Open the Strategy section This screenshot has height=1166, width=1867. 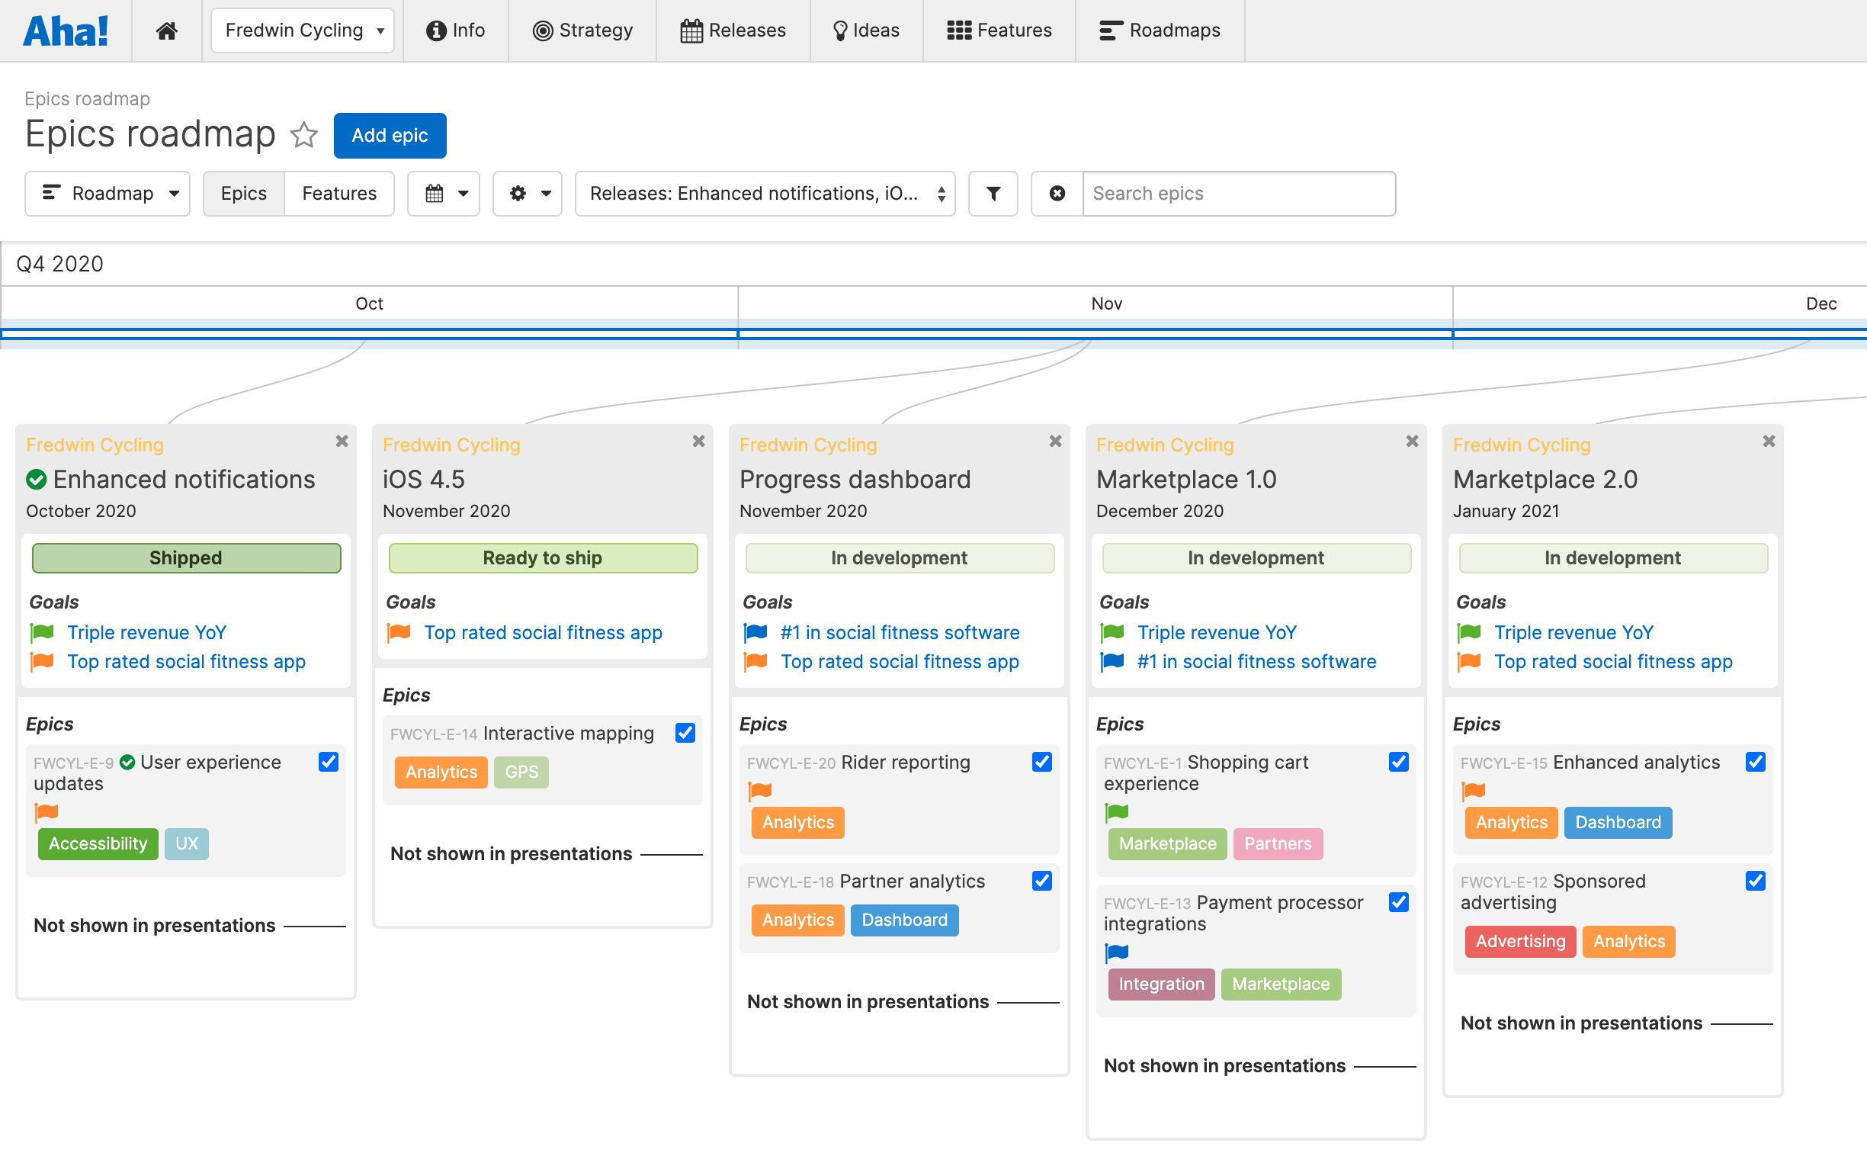point(582,30)
